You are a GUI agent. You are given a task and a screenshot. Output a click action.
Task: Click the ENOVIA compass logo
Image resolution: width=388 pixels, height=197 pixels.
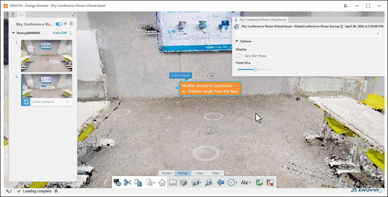coord(367,190)
